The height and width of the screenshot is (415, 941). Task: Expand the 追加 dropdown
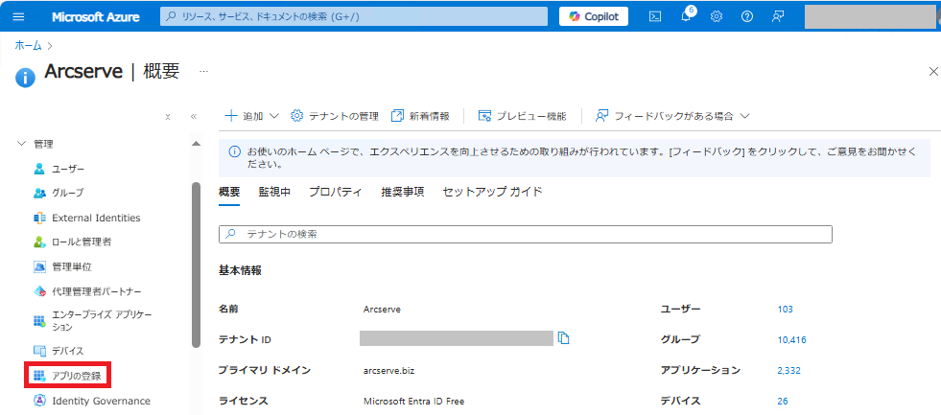(251, 116)
